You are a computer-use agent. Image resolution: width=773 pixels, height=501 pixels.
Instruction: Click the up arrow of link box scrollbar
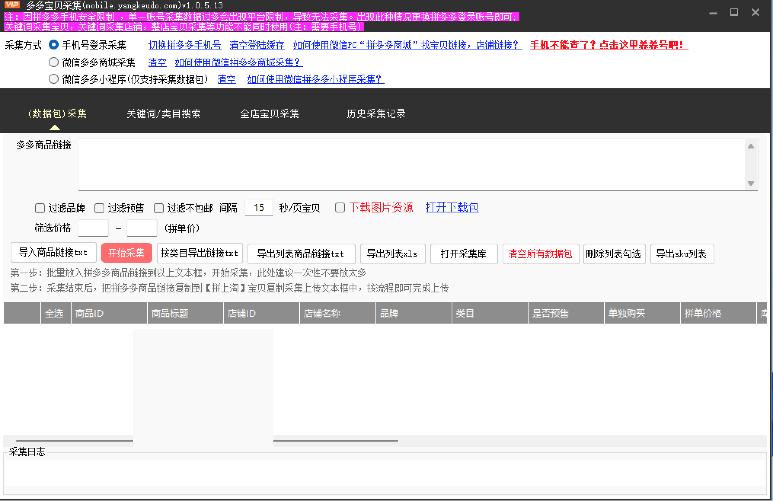coord(751,146)
